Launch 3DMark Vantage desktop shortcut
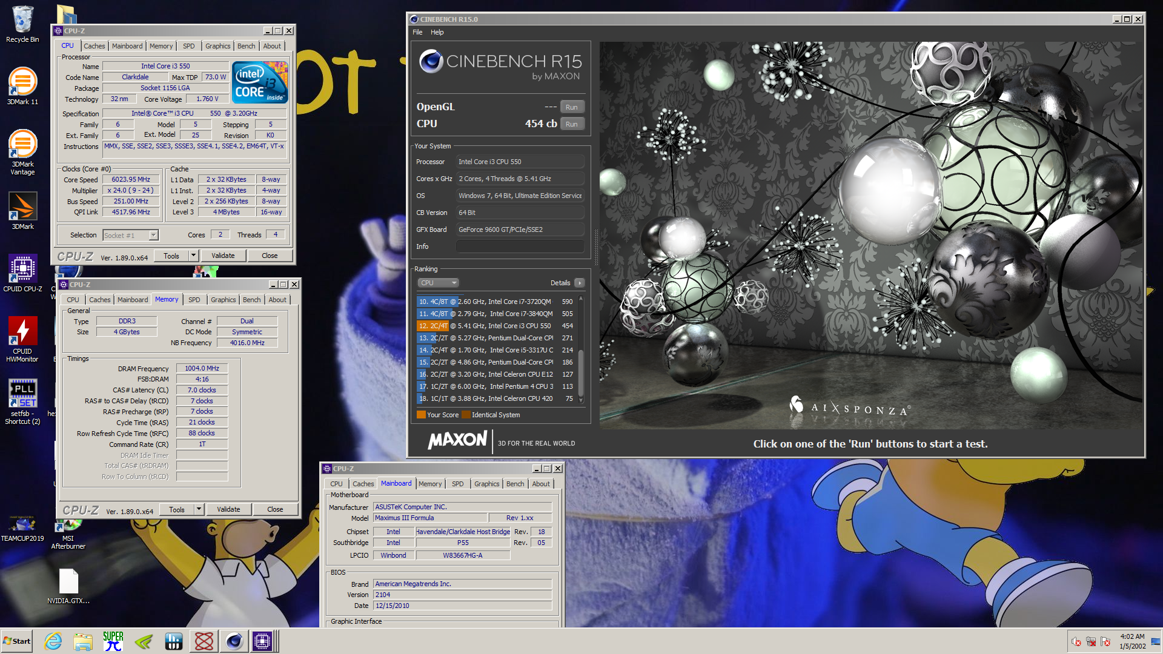The width and height of the screenshot is (1163, 654). click(x=22, y=153)
